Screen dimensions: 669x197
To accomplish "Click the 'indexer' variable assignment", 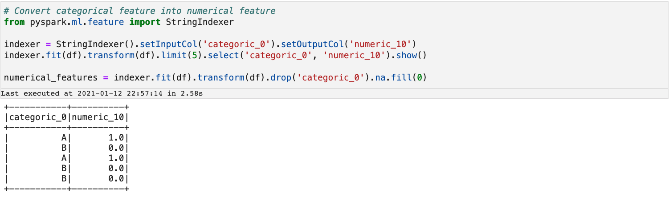I will (22, 44).
